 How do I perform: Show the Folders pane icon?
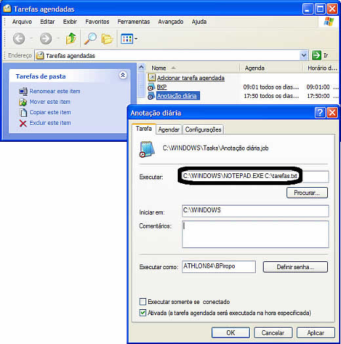107,39
